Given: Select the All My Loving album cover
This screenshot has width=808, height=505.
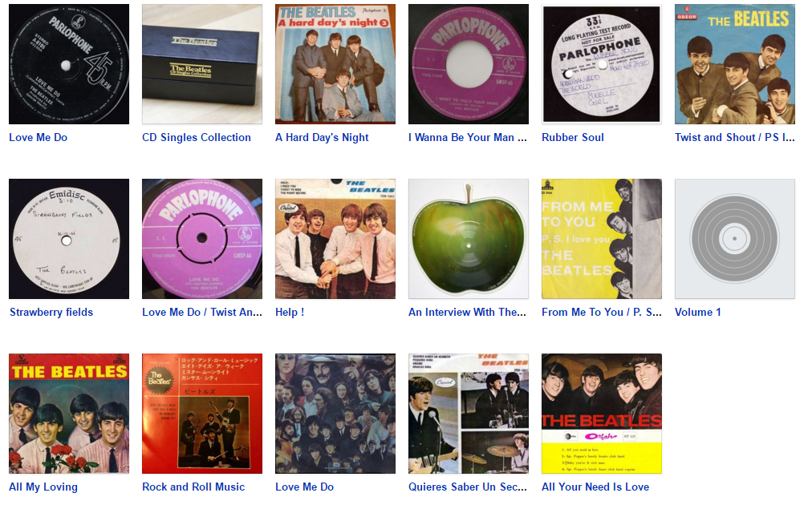Looking at the screenshot, I should coord(69,414).
